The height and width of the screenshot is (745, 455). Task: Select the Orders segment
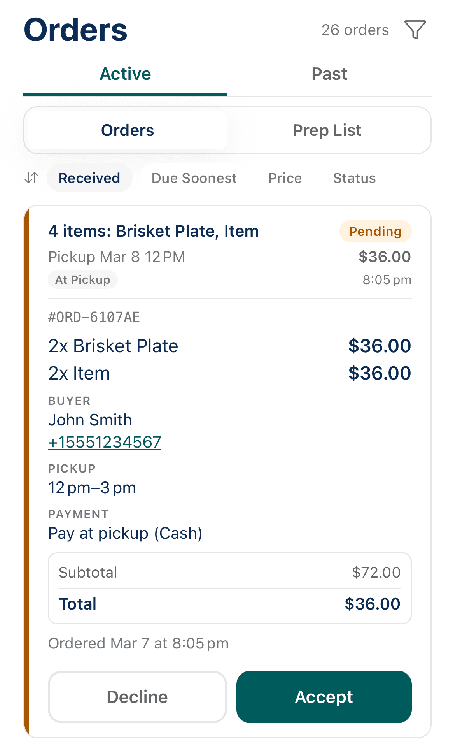click(x=127, y=130)
